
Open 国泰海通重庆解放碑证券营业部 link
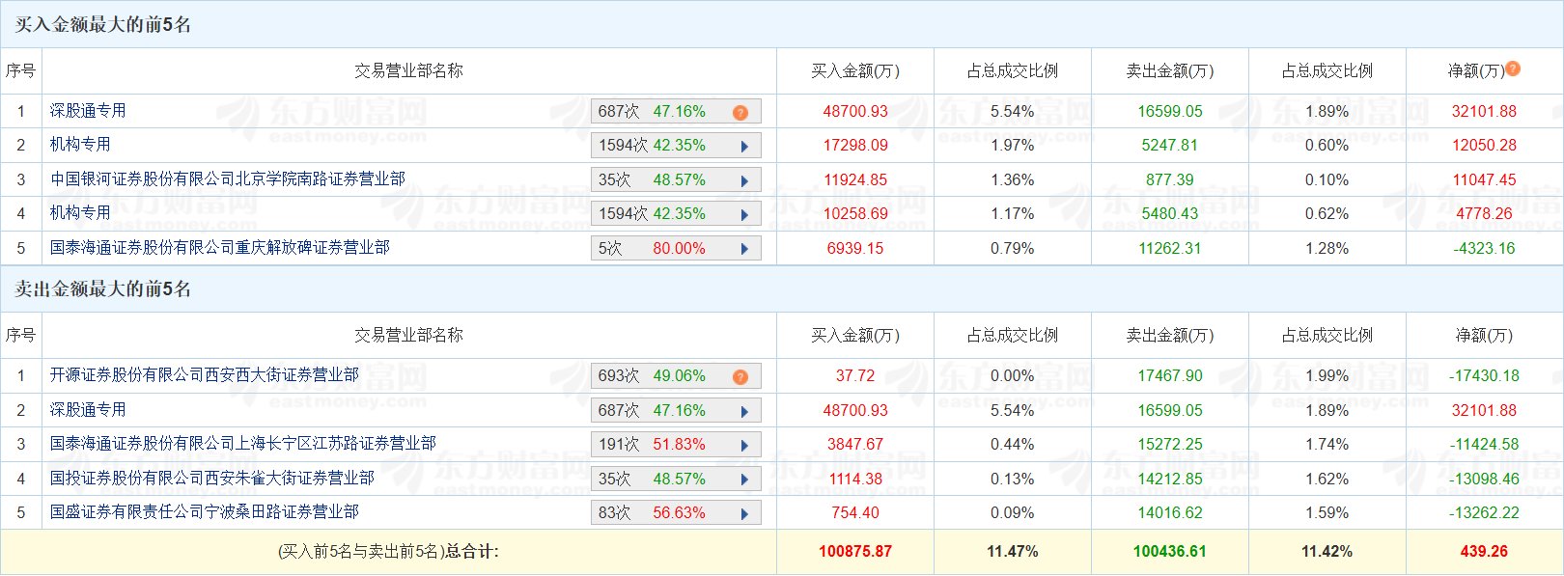click(220, 248)
